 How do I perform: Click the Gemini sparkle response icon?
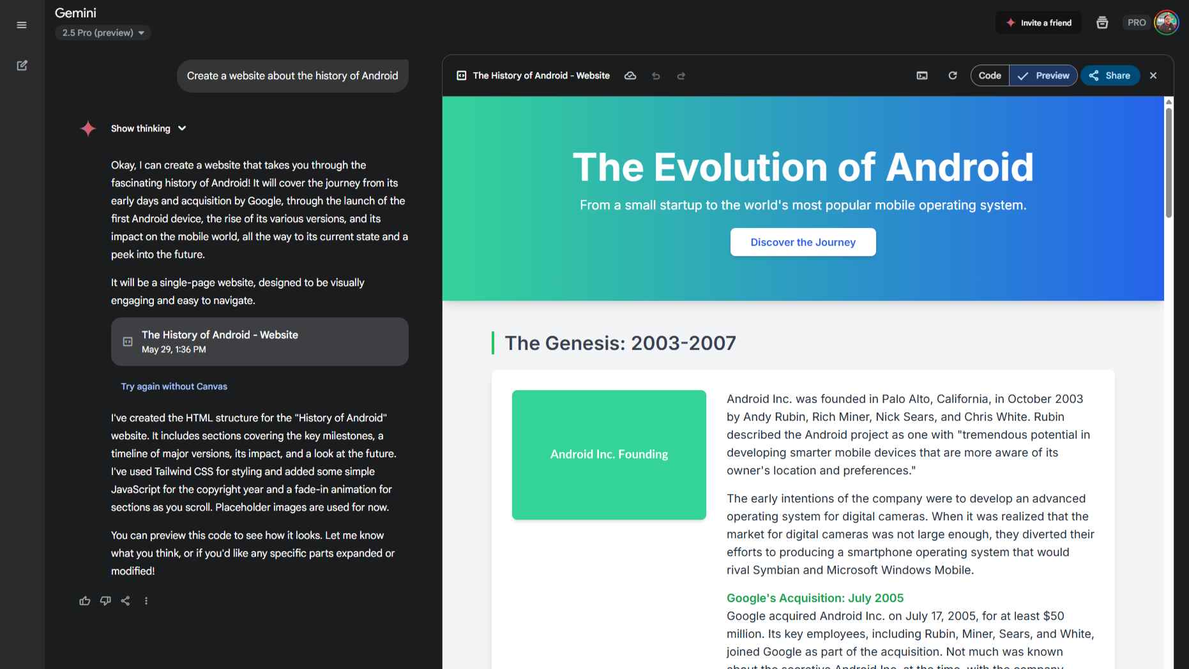[88, 128]
